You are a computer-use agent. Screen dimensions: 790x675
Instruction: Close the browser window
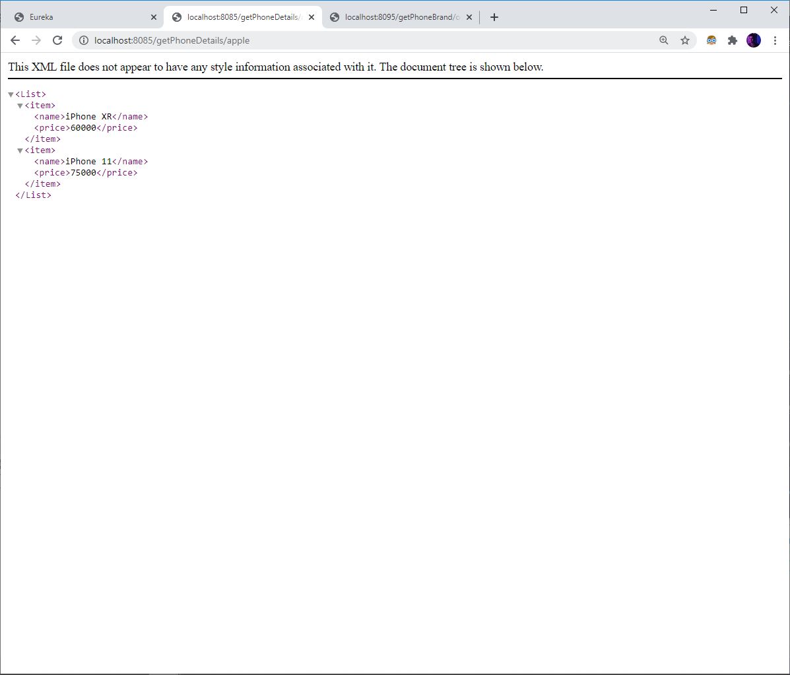click(774, 10)
